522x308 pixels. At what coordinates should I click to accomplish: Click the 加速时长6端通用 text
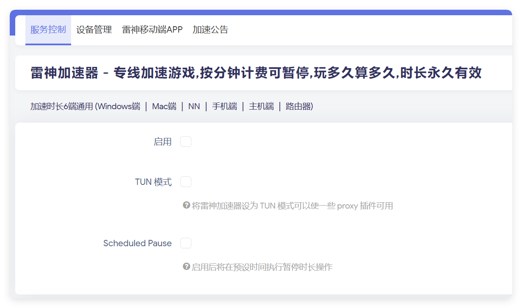61,107
